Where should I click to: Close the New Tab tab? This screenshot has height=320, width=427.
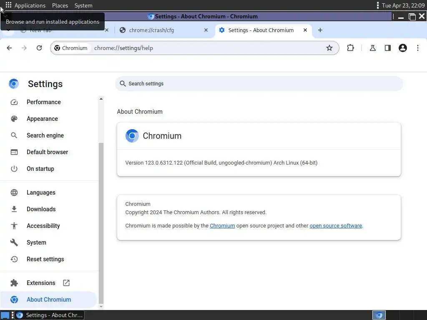click(x=107, y=30)
